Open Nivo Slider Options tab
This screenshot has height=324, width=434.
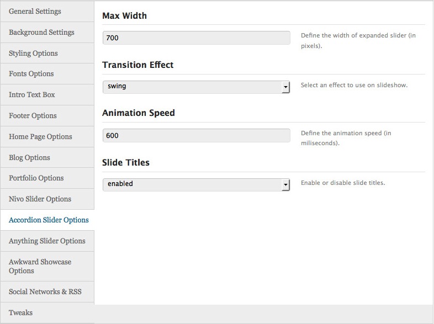pos(40,199)
